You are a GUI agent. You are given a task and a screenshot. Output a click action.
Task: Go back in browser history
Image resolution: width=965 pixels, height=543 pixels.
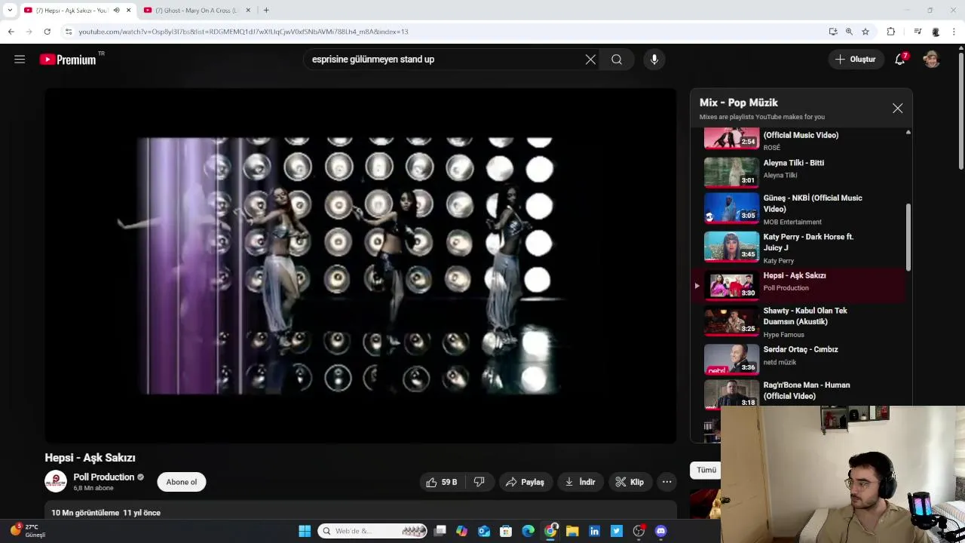(11, 32)
